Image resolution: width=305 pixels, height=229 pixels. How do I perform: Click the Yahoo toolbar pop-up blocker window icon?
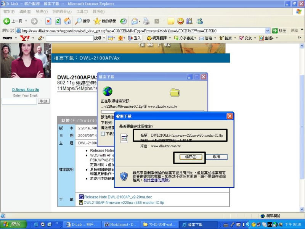click(x=110, y=38)
